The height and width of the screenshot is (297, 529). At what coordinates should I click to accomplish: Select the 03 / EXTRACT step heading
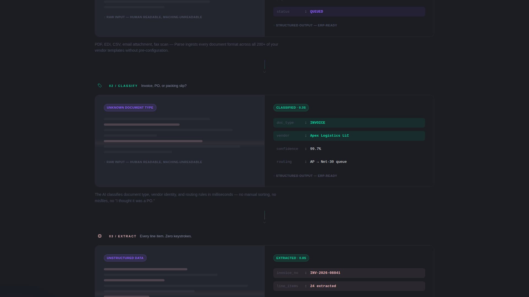click(123, 236)
